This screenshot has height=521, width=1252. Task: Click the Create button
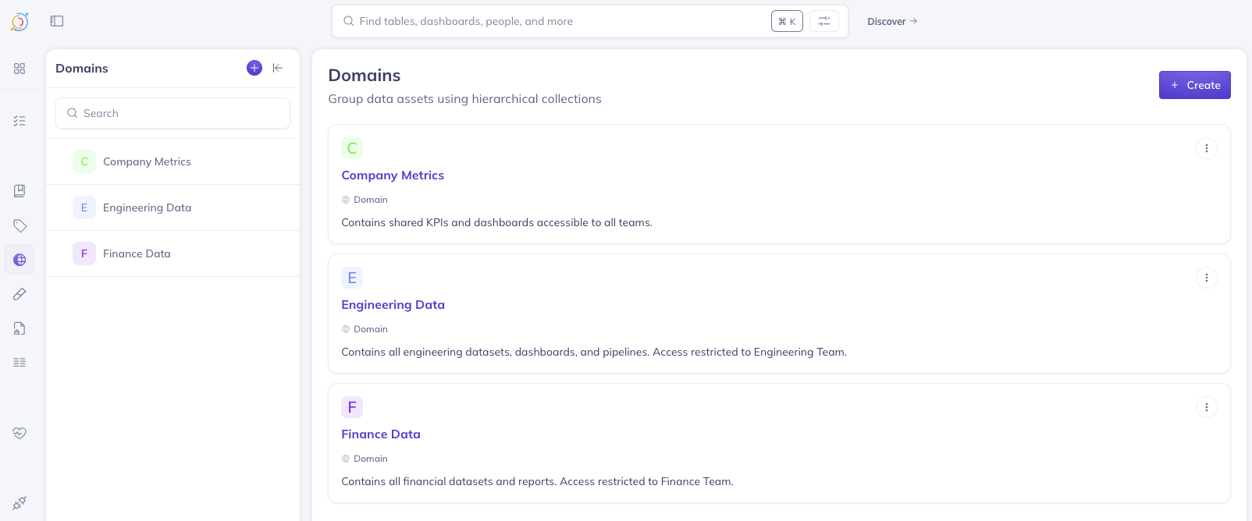[x=1195, y=85]
